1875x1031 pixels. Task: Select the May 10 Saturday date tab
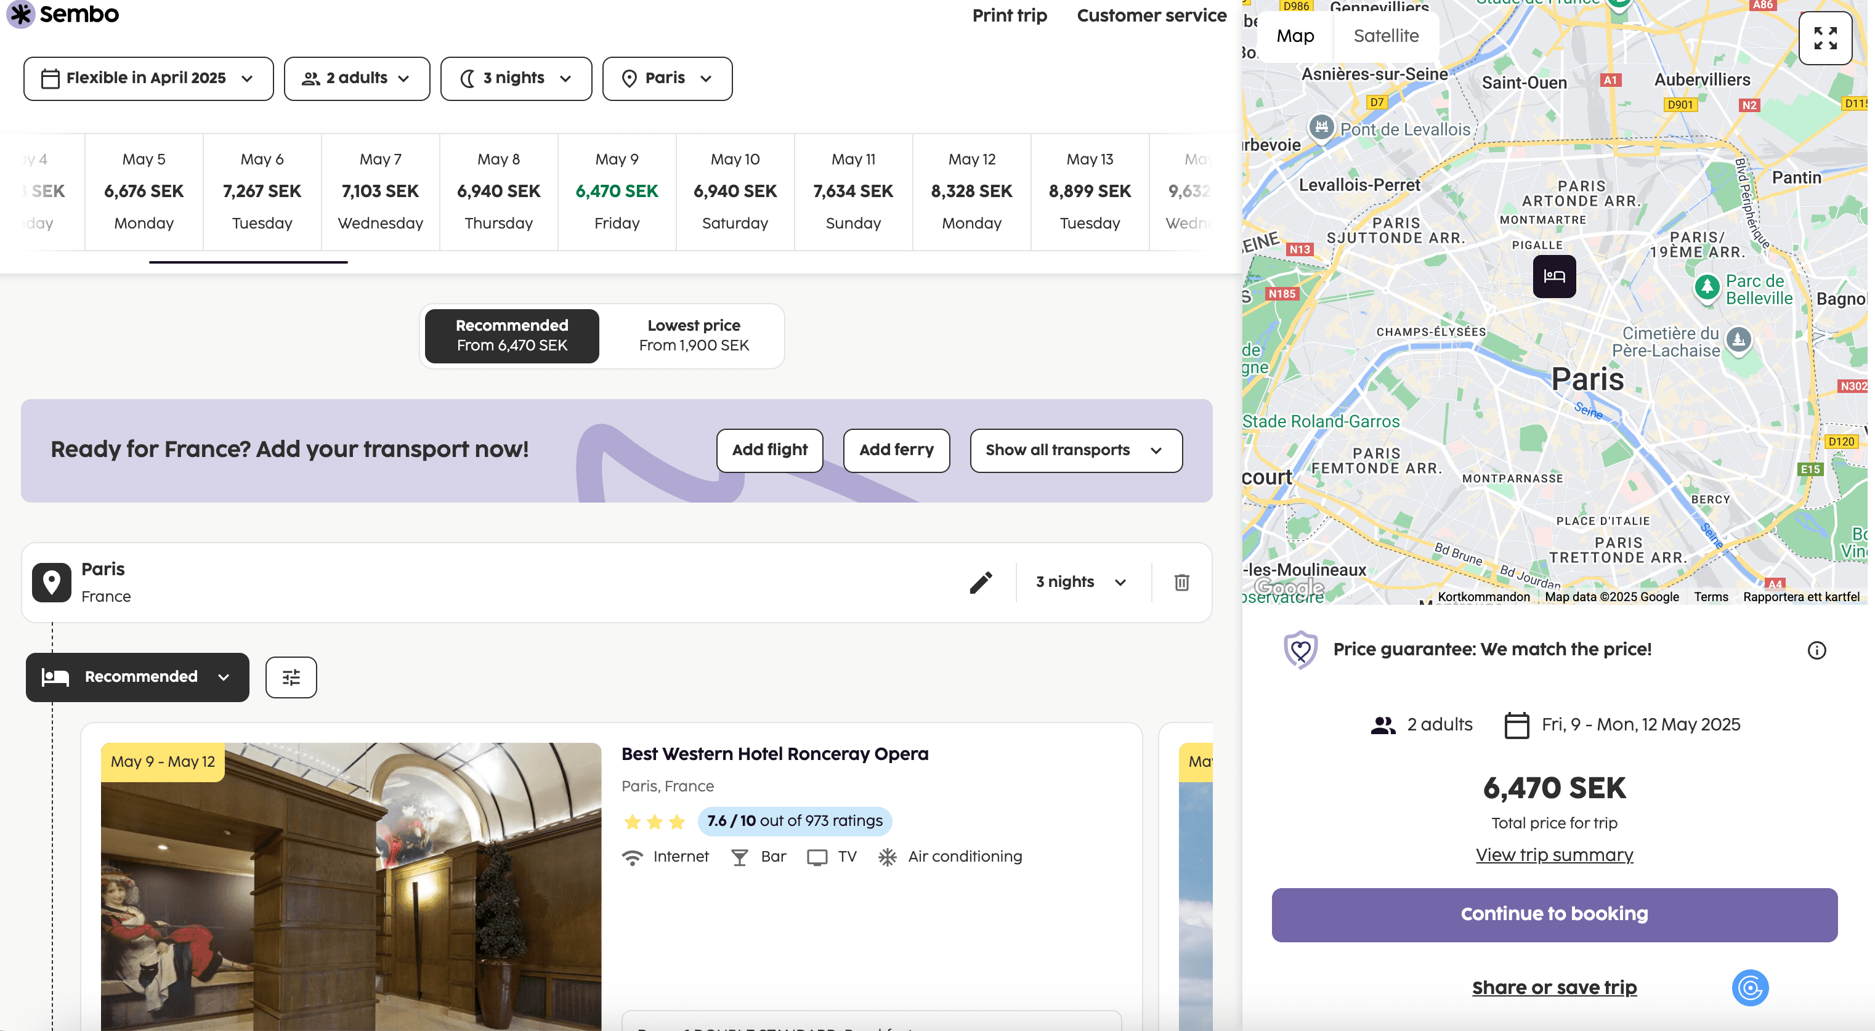pyautogui.click(x=734, y=192)
